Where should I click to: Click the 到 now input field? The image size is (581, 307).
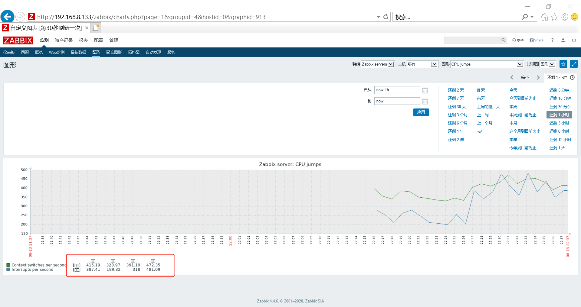point(397,101)
